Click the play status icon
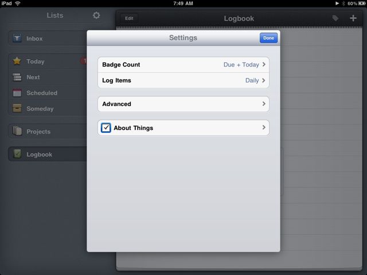Image resolution: width=367 pixels, height=275 pixels. point(337,3)
